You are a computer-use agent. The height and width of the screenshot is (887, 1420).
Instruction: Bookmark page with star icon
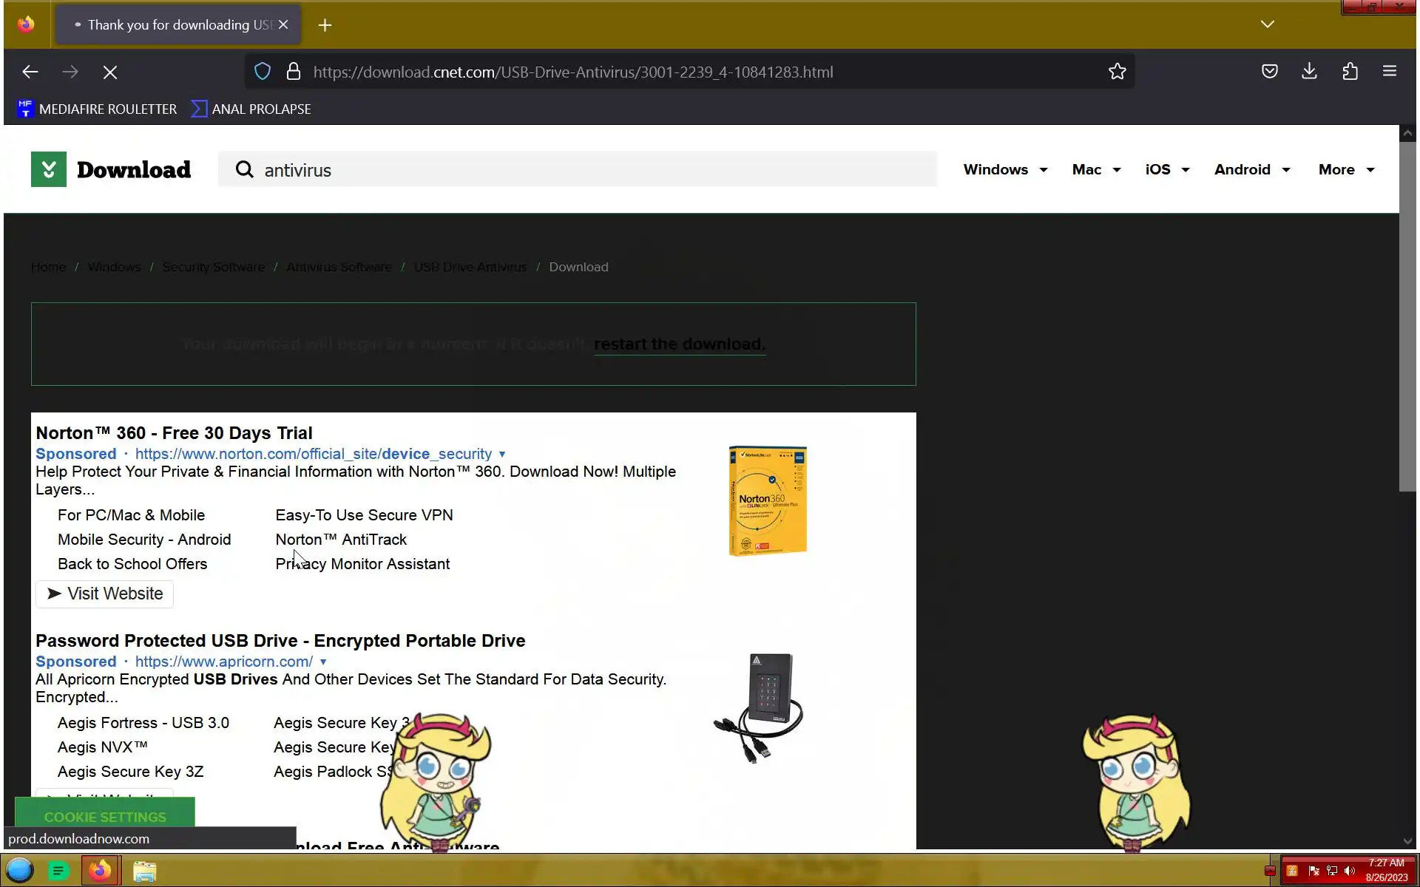tap(1117, 72)
